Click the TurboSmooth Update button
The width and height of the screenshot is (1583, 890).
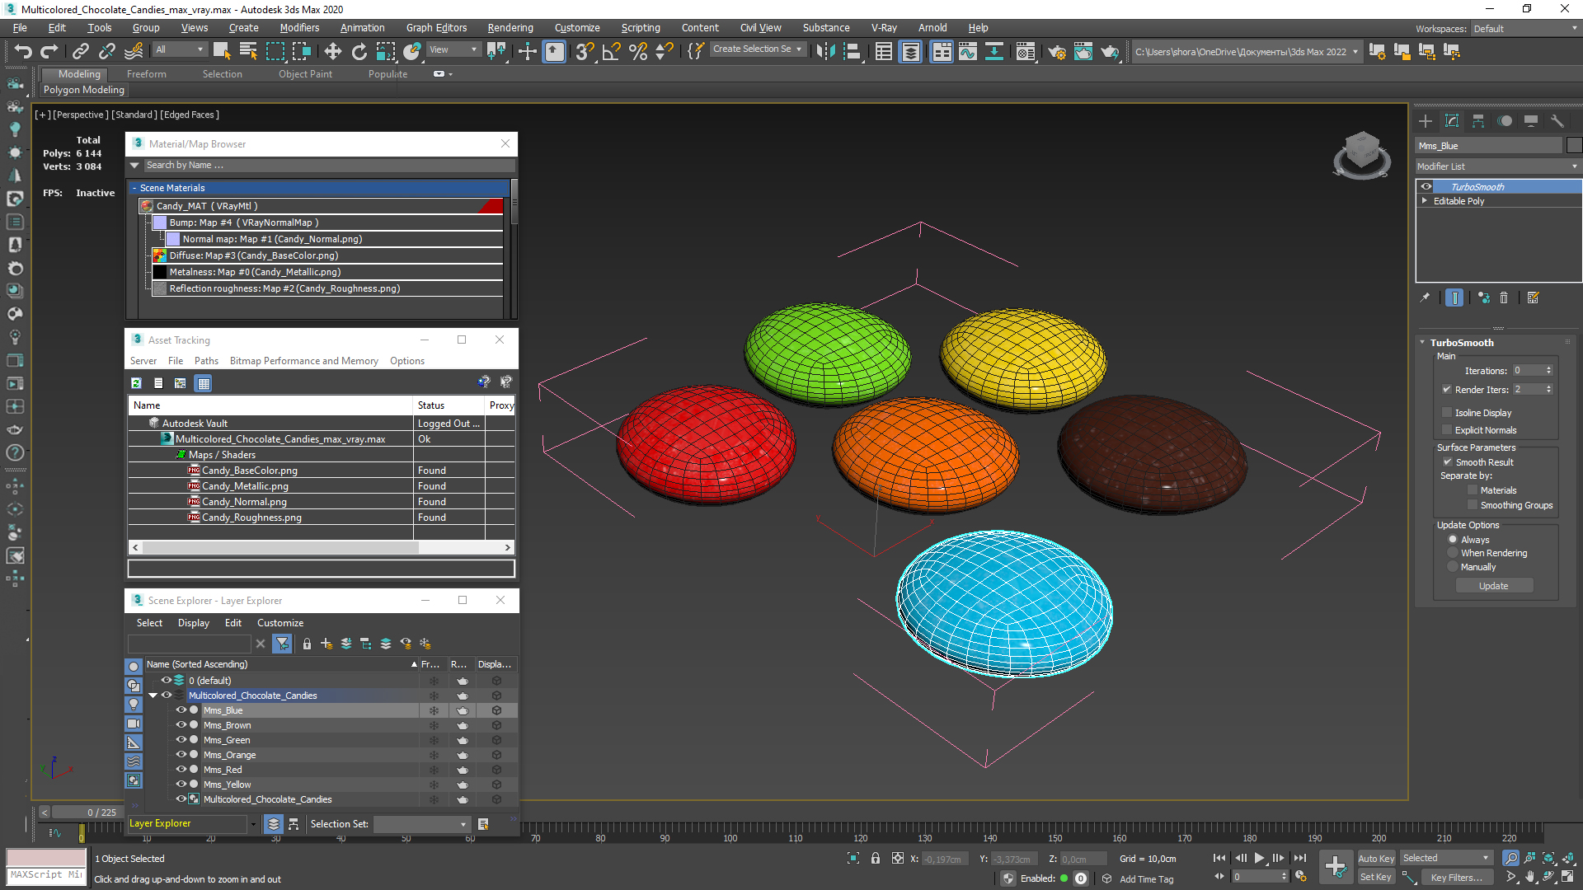(1493, 586)
